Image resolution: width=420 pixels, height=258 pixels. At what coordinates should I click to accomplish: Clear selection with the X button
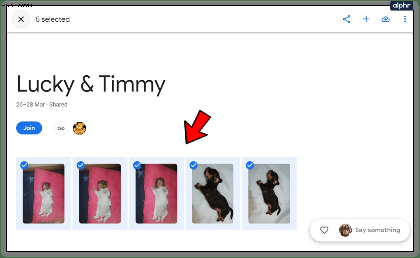pos(21,19)
